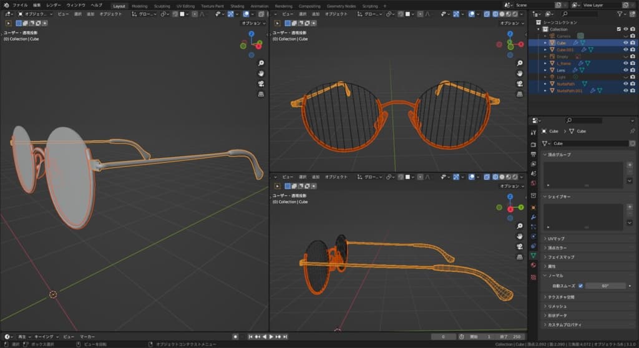This screenshot has width=639, height=348.
Task: Hide the Lens object with its eye icon
Action: [625, 70]
